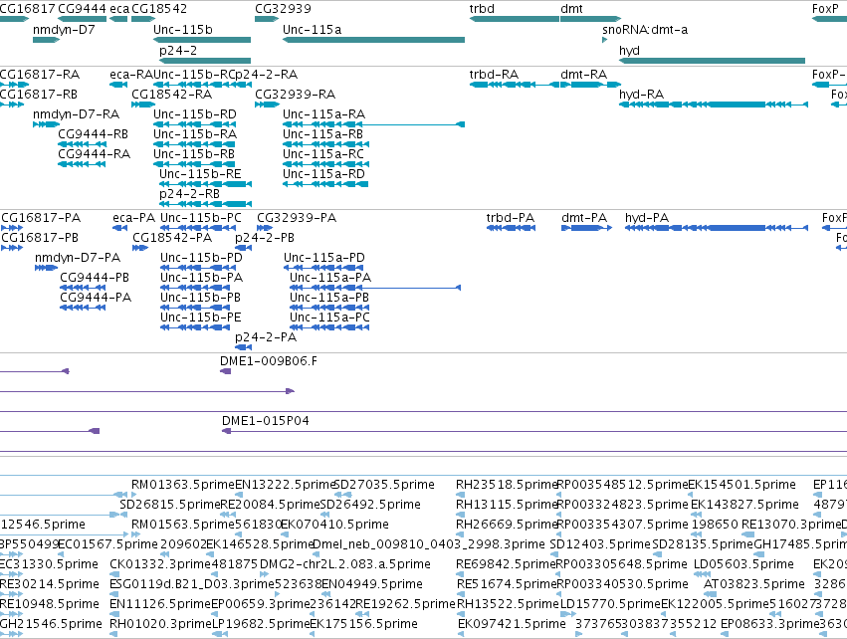Click the EK154501.5prime EST label

pyautogui.click(x=741, y=485)
